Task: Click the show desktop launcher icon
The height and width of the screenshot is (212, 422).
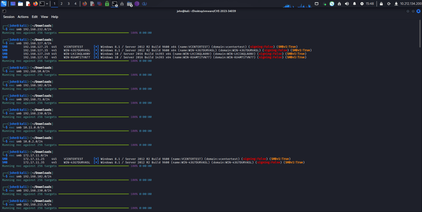Action: pos(13,4)
